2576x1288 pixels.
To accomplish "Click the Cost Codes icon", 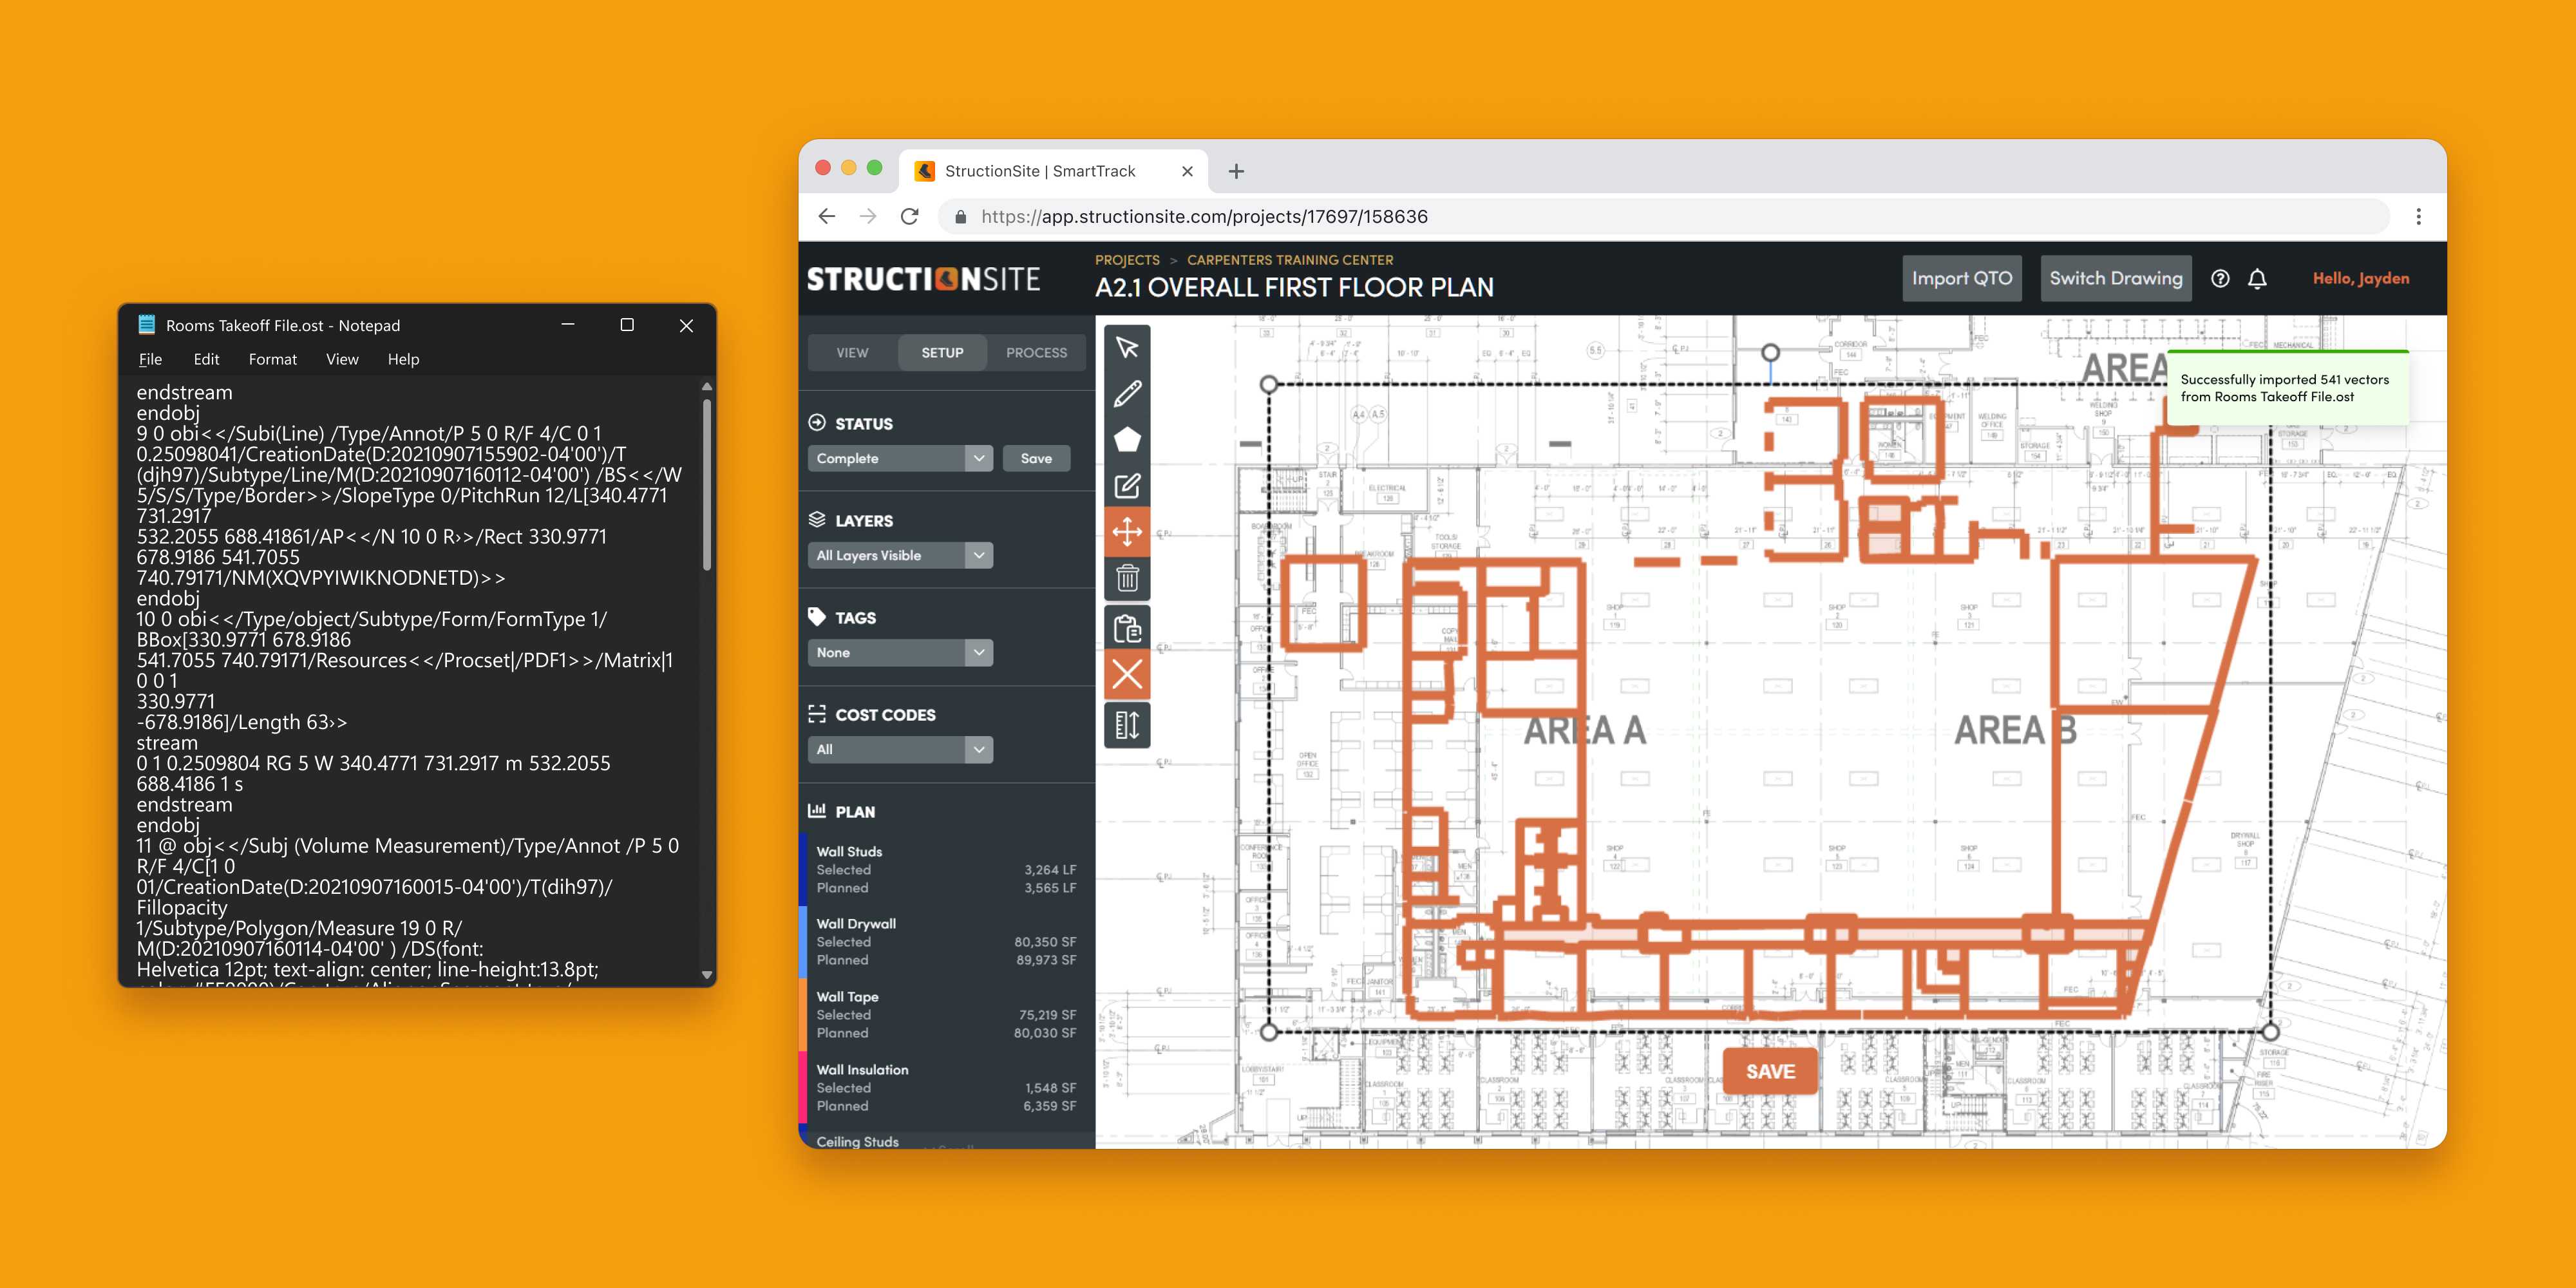I will point(817,714).
